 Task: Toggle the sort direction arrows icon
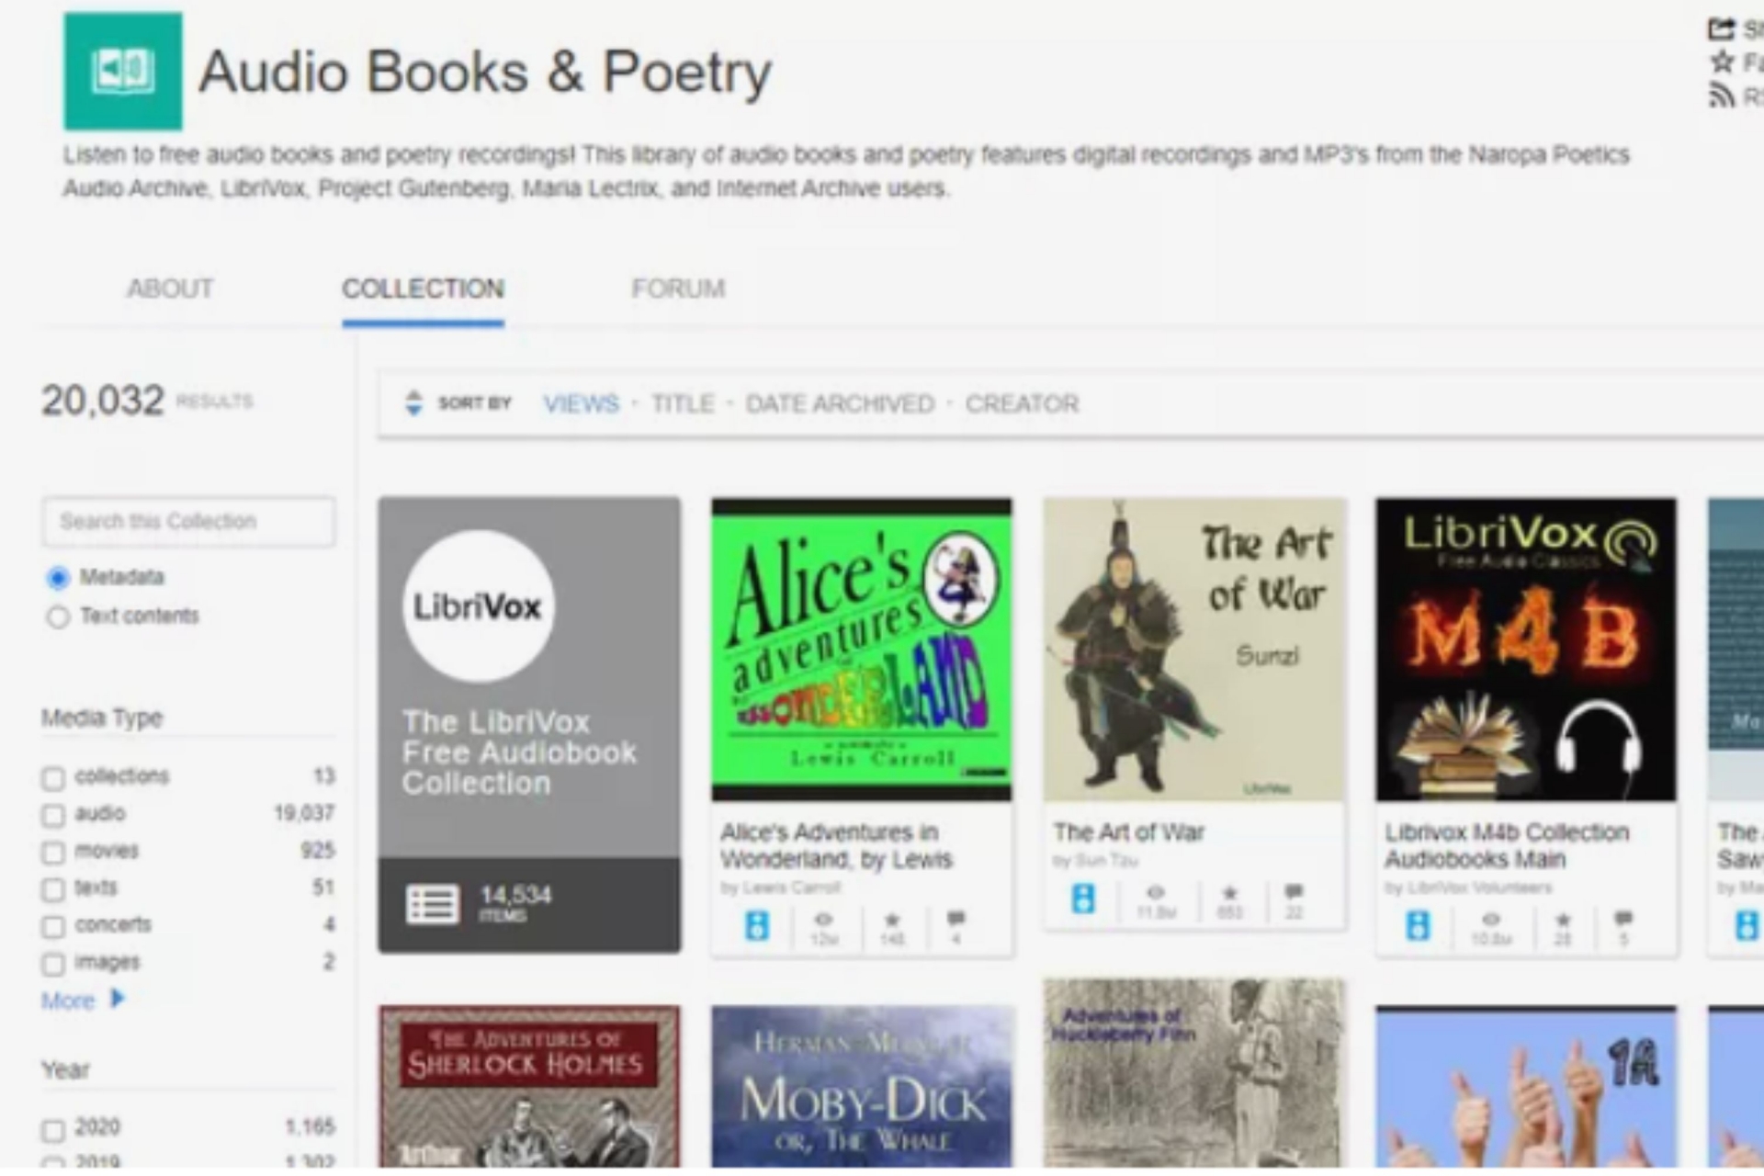point(413,403)
